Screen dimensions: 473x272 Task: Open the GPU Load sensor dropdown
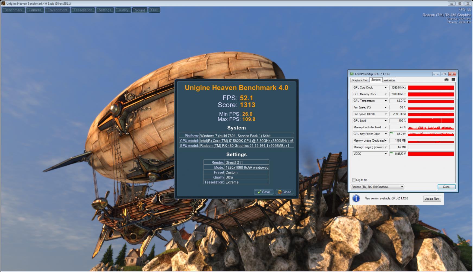(385, 121)
